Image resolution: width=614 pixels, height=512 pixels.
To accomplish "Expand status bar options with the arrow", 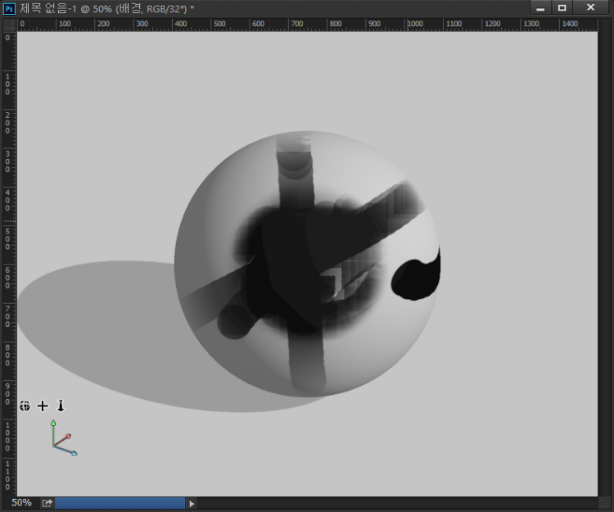I will pyautogui.click(x=192, y=503).
